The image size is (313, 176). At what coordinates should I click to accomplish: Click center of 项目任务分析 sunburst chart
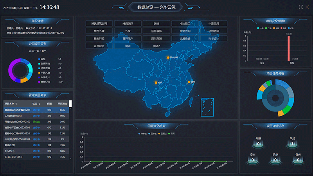[275, 98]
